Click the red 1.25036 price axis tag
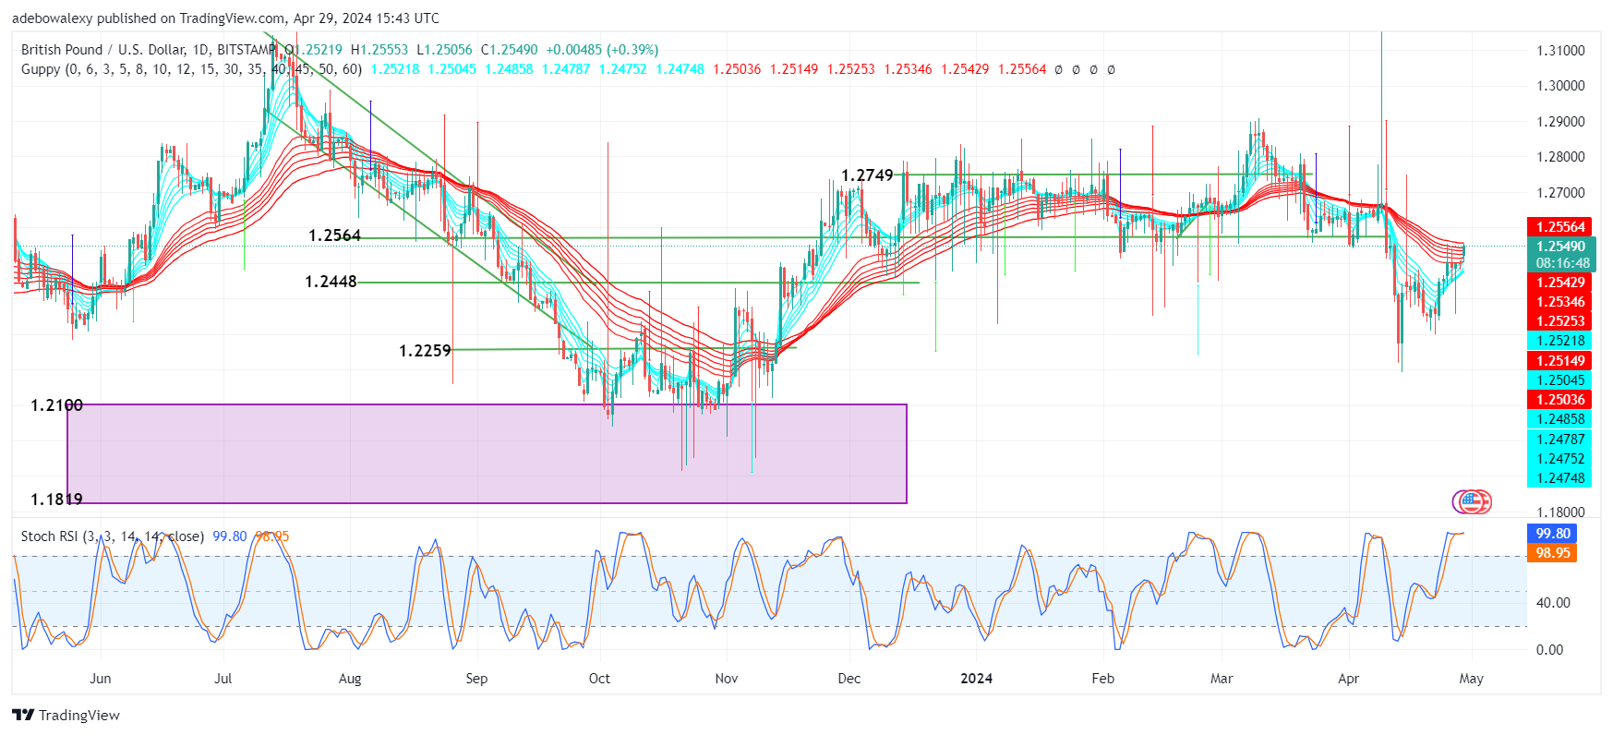This screenshot has width=1613, height=735. [1560, 399]
